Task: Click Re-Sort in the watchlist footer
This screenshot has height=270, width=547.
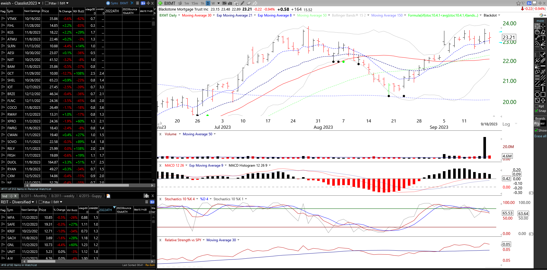Action: coord(150,265)
